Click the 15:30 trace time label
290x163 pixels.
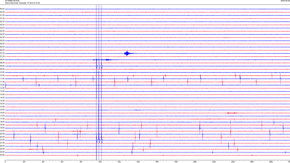click(2, 107)
